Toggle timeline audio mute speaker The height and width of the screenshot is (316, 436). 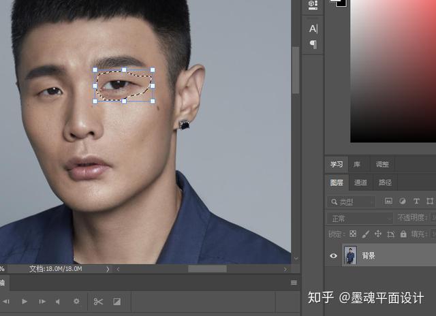(x=58, y=302)
